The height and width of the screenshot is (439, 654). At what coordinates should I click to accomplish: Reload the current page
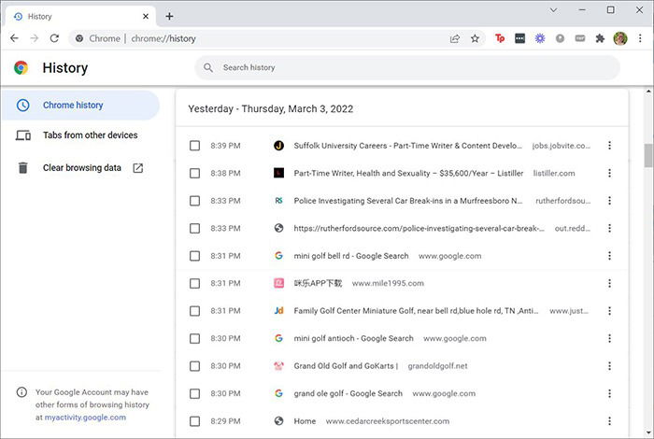click(54, 38)
